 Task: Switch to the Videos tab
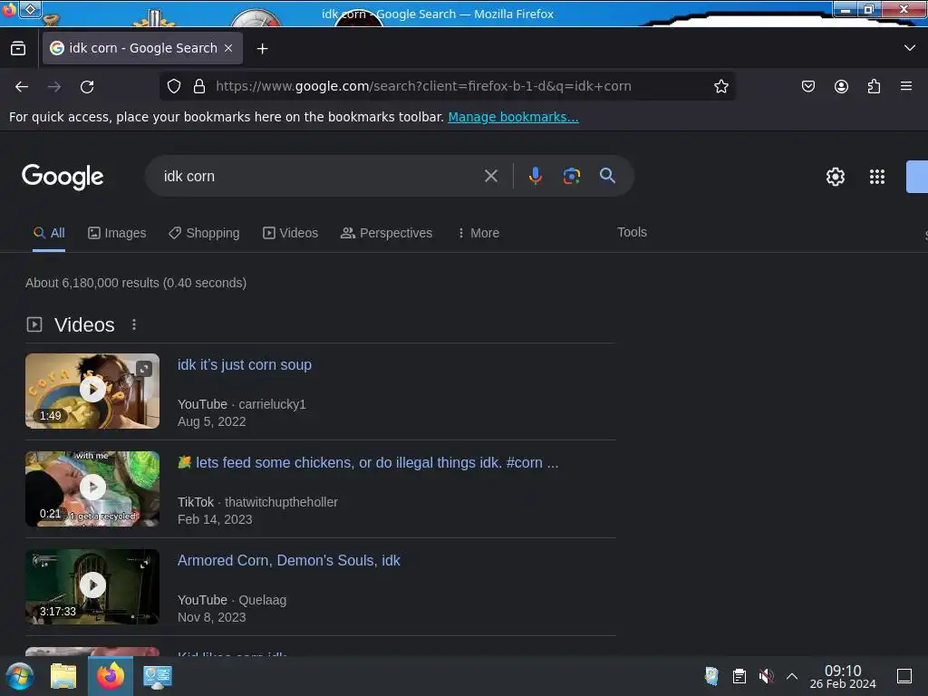pyautogui.click(x=291, y=233)
